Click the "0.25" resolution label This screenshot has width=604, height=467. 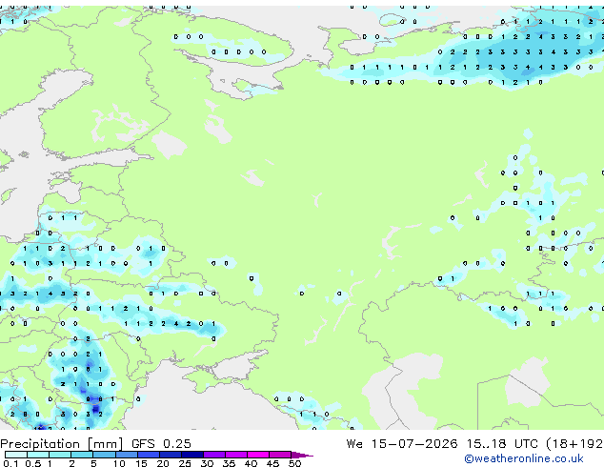177,444
